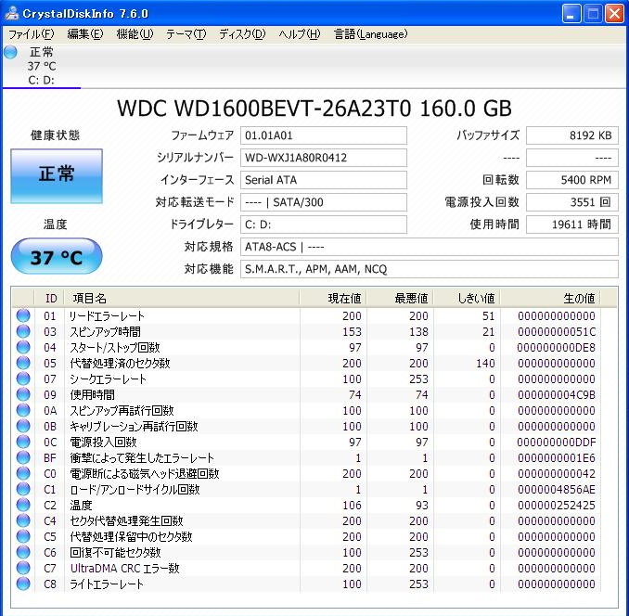
Task: Click the 現在値 column header
Action: [333, 299]
